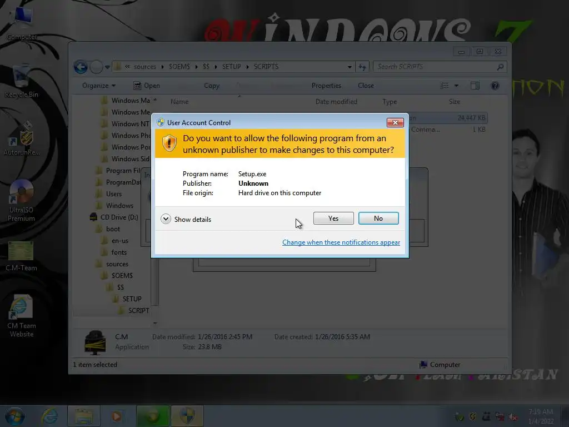Select $$ folder in navigation tree

(x=116, y=287)
